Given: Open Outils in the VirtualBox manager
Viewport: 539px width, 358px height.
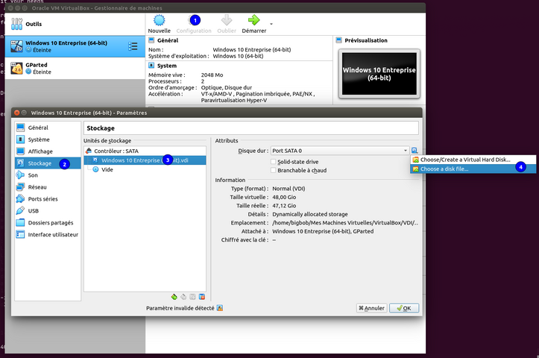Looking at the screenshot, I should (75, 24).
